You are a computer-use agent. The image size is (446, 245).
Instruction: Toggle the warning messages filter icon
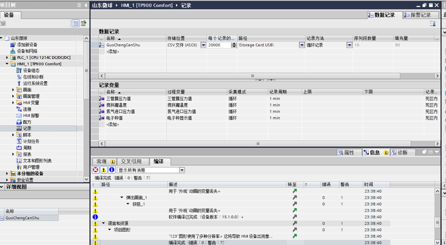click(103, 170)
